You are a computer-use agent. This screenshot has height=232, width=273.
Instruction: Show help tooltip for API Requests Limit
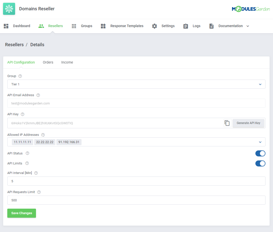coord(39,192)
